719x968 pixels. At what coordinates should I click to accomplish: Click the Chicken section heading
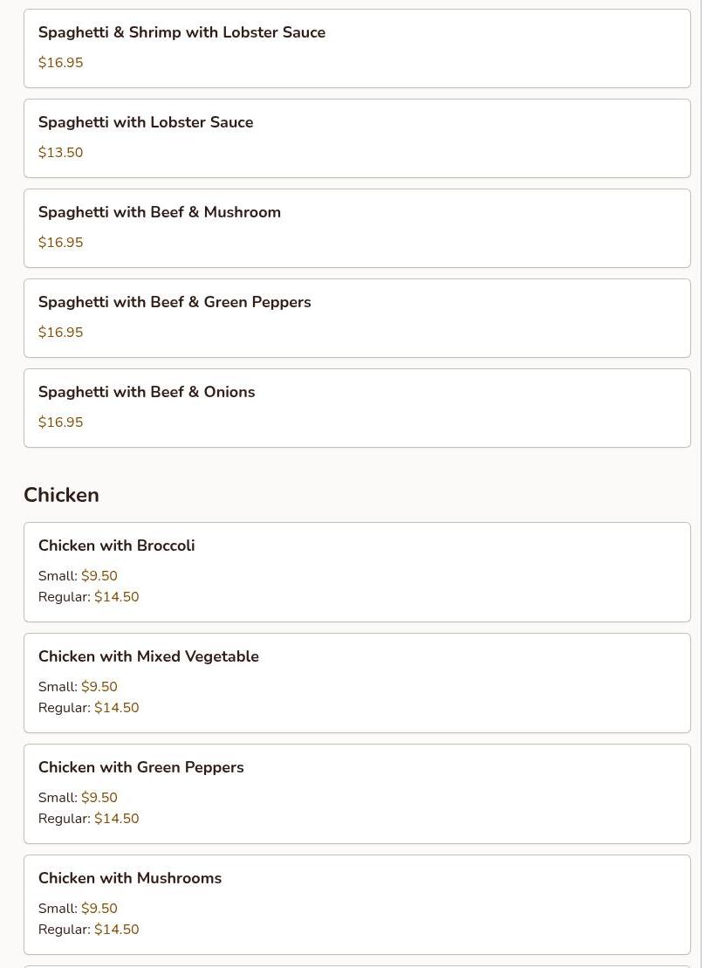click(61, 495)
